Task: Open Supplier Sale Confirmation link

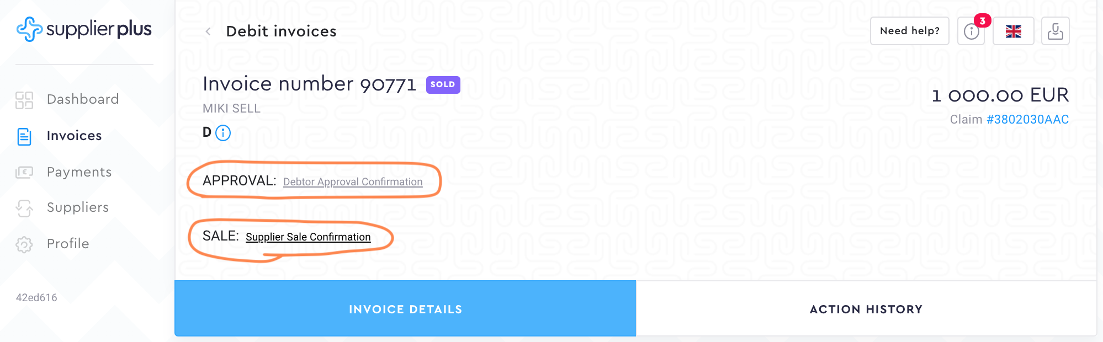Action: [x=308, y=237]
